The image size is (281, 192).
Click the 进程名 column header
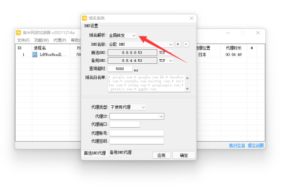click(x=40, y=48)
